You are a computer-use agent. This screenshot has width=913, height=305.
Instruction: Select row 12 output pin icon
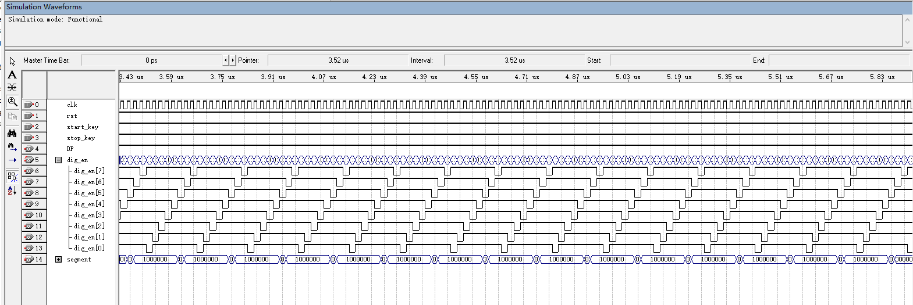point(29,237)
